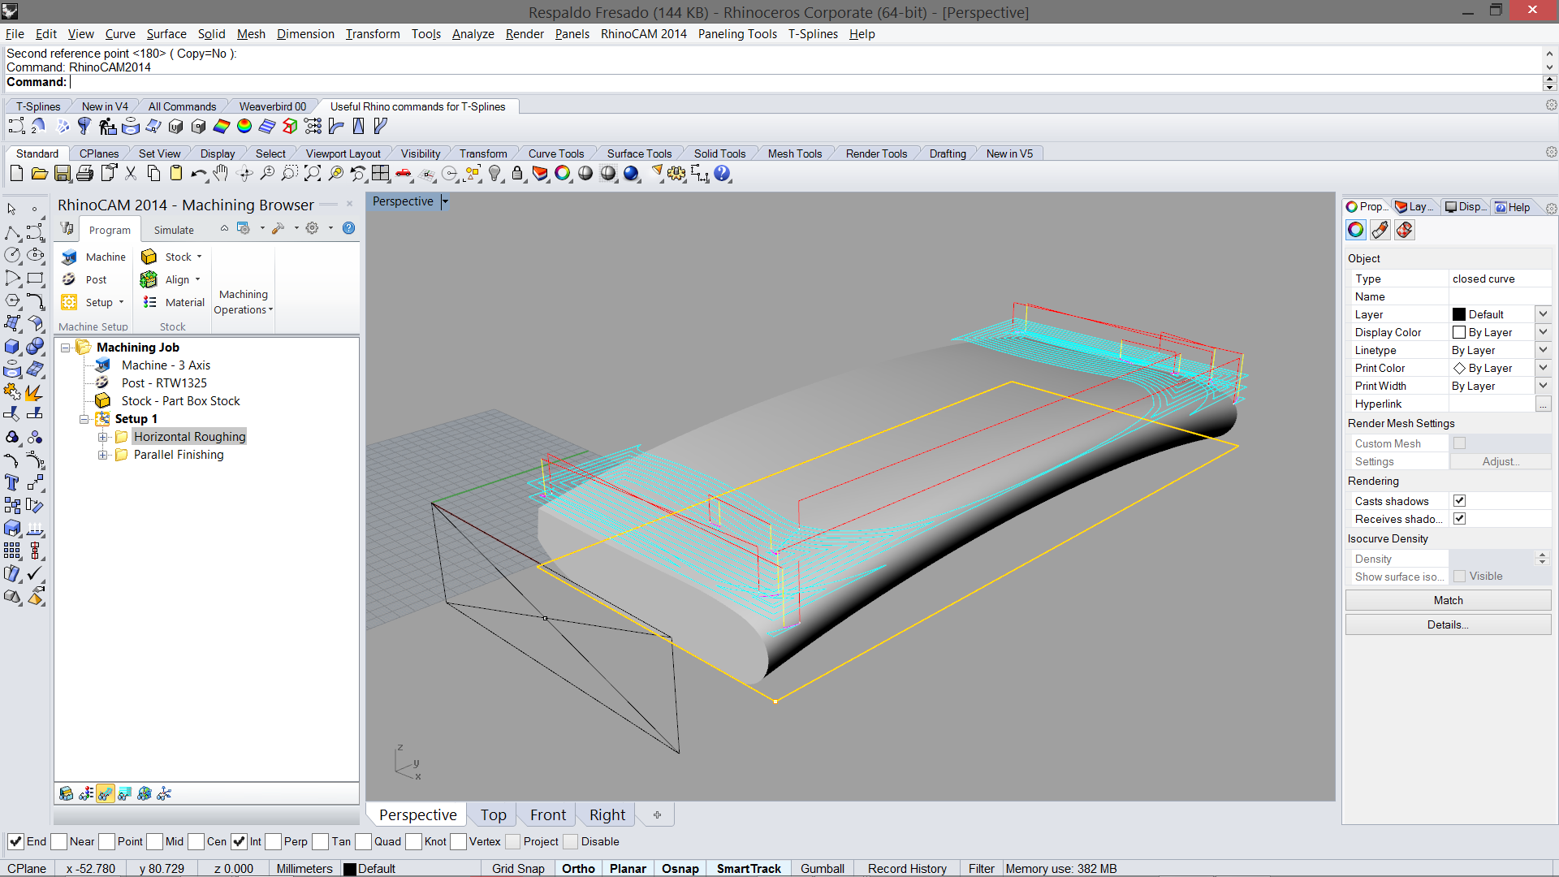Uncheck the Receives shadows checkbox
Viewport: 1559px width, 877px height.
[x=1459, y=519]
